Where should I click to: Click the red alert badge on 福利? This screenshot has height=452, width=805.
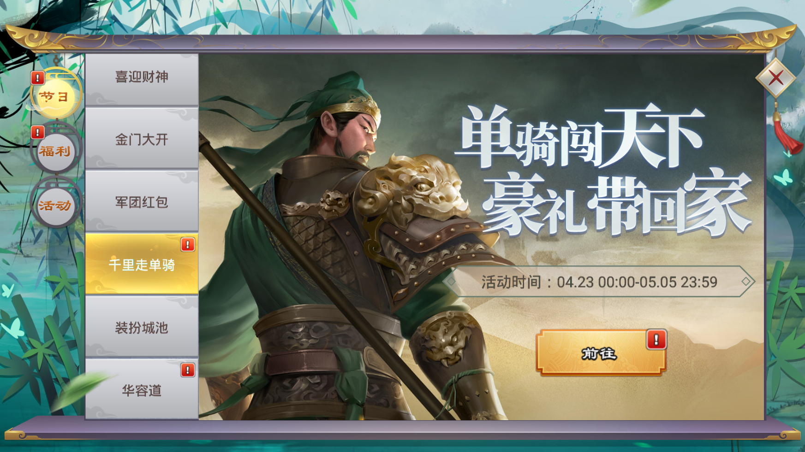click(x=37, y=132)
